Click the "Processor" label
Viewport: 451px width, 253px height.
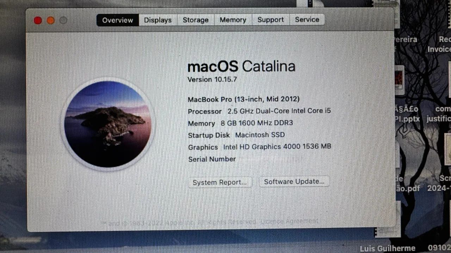tap(205, 111)
